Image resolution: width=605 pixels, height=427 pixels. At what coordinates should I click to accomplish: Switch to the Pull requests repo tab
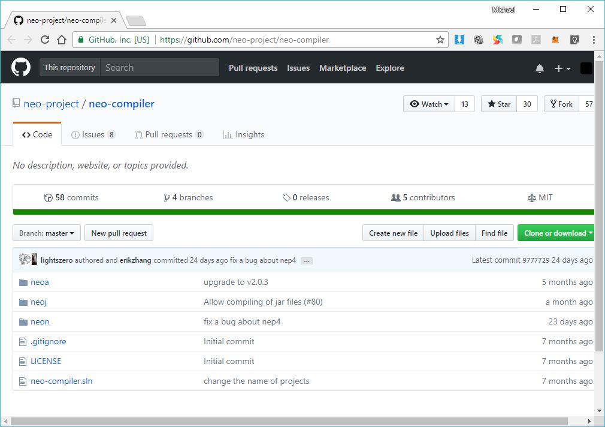pyautogui.click(x=169, y=134)
